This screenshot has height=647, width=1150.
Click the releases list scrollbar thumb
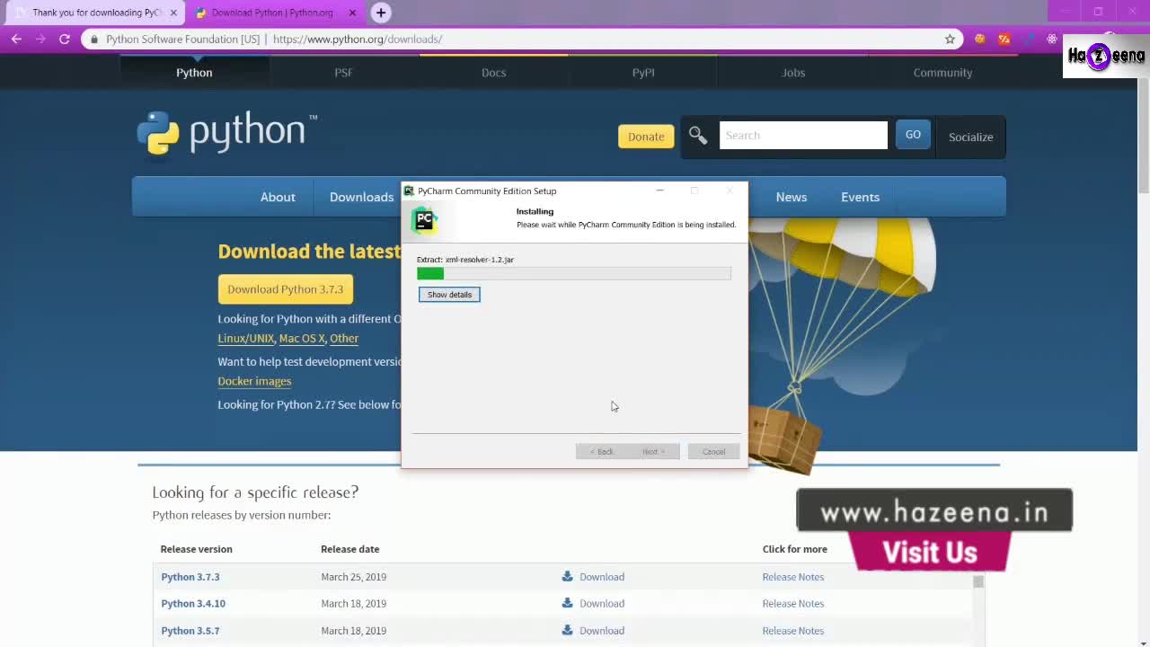978,582
